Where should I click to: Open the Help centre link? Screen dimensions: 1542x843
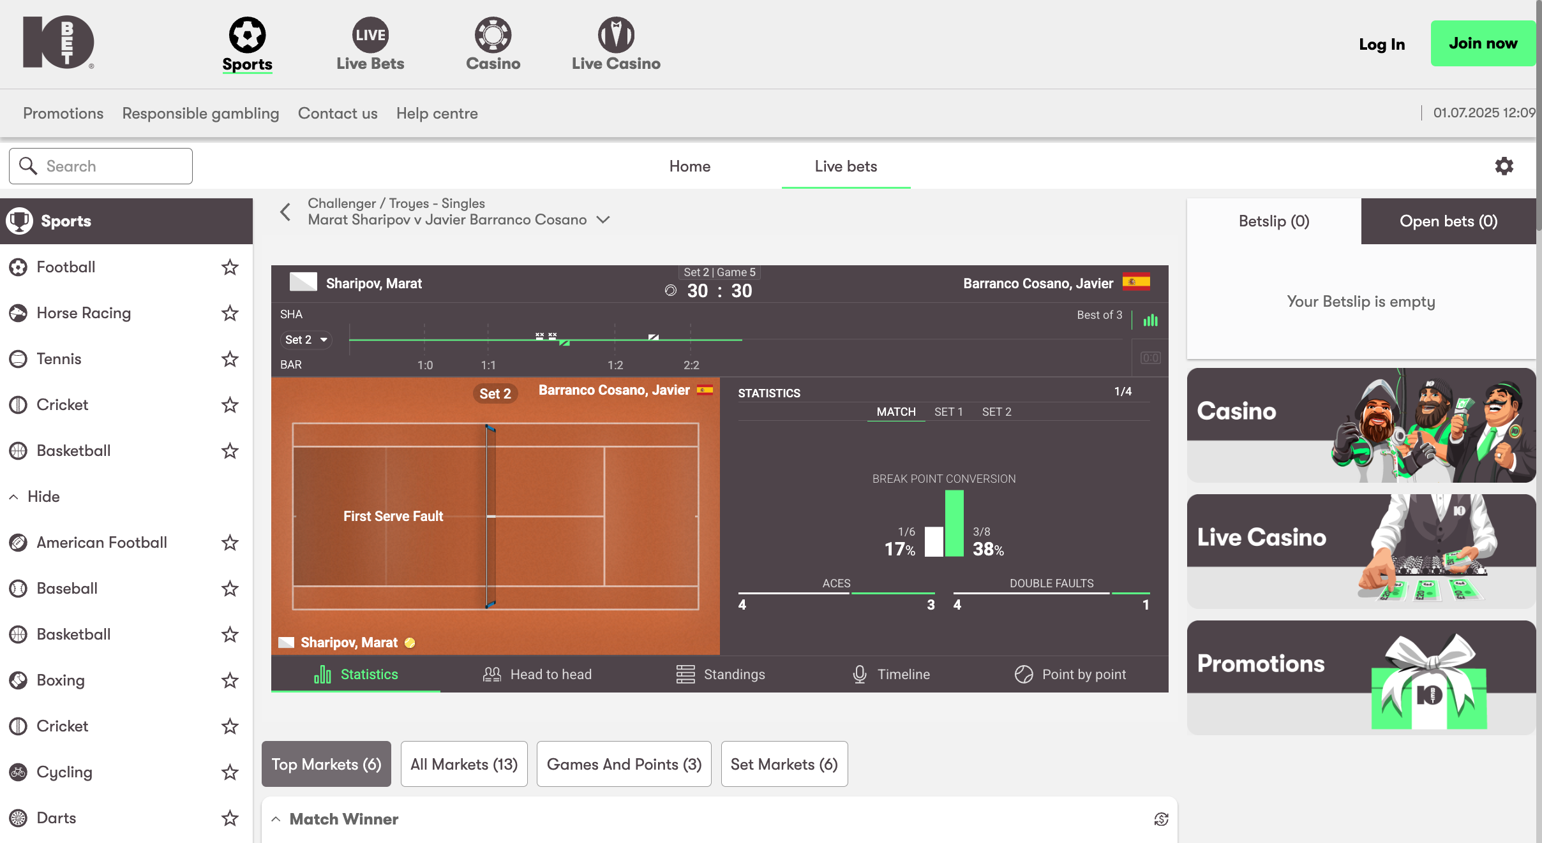pyautogui.click(x=437, y=114)
